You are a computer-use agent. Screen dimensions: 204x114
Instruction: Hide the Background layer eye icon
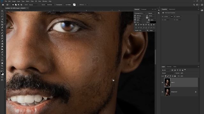point(163,92)
